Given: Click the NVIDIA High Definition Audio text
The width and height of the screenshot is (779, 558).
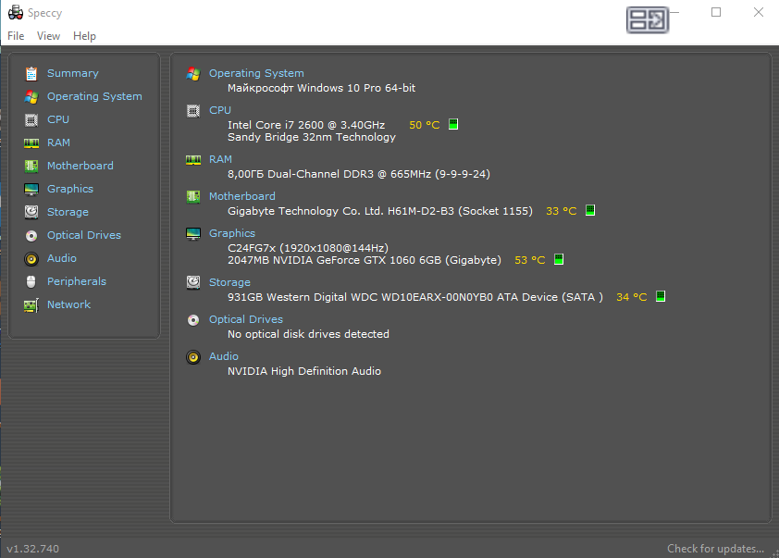Looking at the screenshot, I should 304,371.
